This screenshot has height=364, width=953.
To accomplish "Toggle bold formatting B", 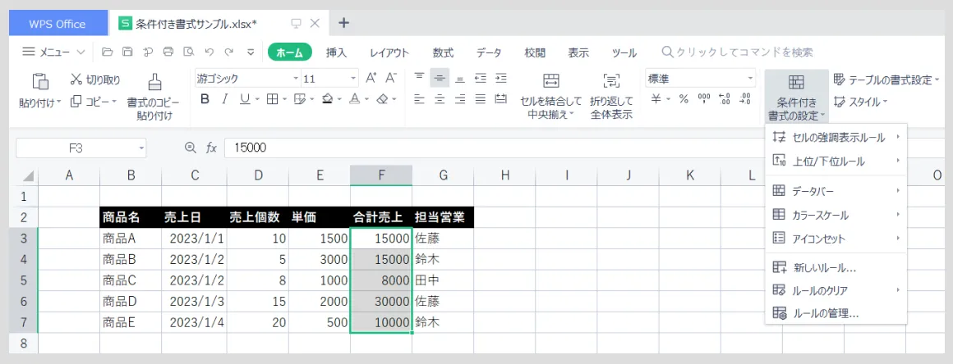I will pyautogui.click(x=205, y=99).
